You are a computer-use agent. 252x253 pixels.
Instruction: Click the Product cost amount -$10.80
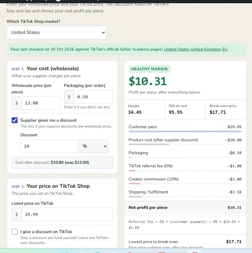pyautogui.click(x=234, y=140)
